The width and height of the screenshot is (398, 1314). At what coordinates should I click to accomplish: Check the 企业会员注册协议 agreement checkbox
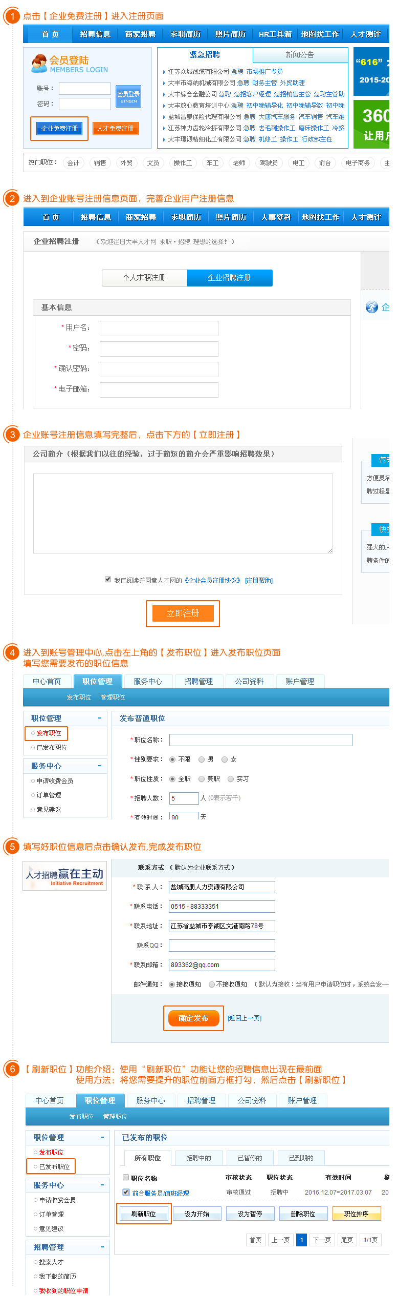[x=108, y=579]
